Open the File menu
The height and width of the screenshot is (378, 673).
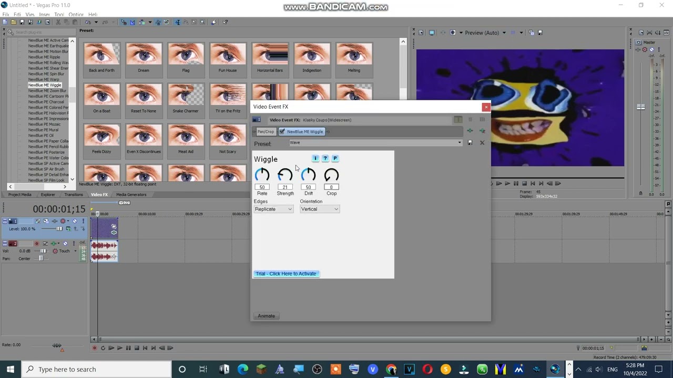tap(5, 14)
